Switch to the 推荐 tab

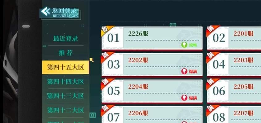[65, 53]
